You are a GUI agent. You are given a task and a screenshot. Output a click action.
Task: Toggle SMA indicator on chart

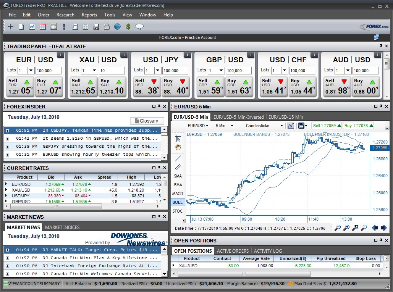(178, 176)
